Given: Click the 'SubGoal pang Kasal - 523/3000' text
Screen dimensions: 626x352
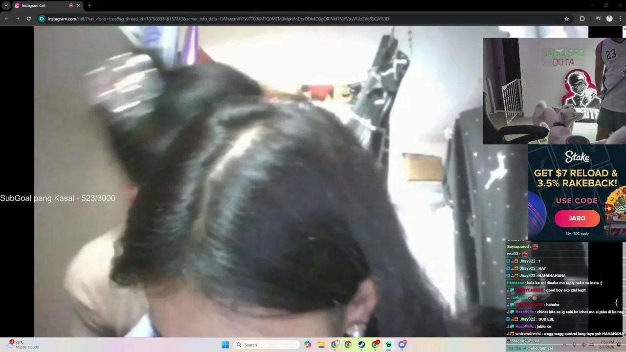Looking at the screenshot, I should pyautogui.click(x=58, y=198).
